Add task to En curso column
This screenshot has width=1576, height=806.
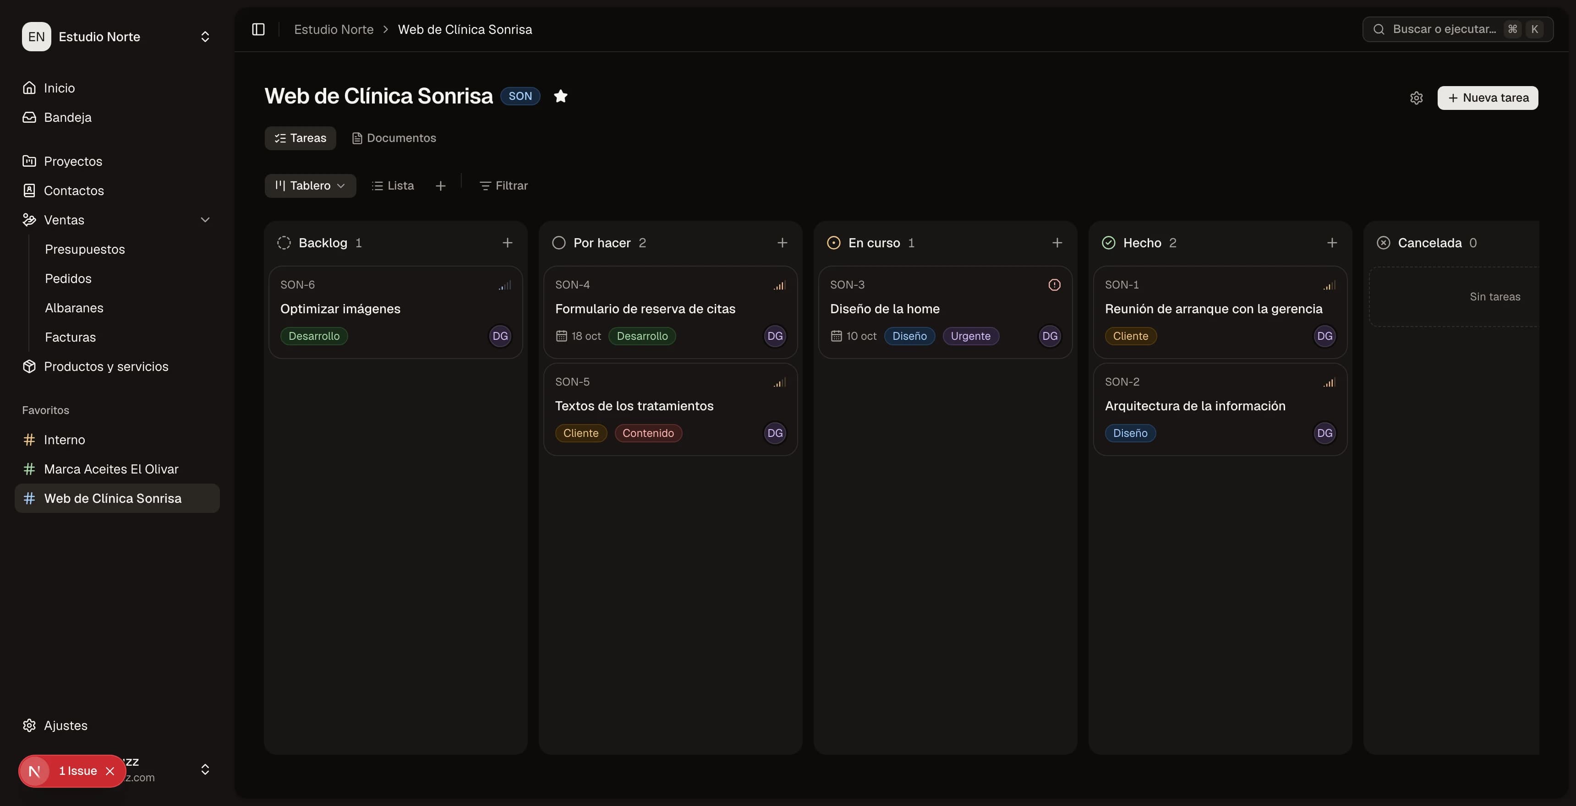click(1056, 243)
